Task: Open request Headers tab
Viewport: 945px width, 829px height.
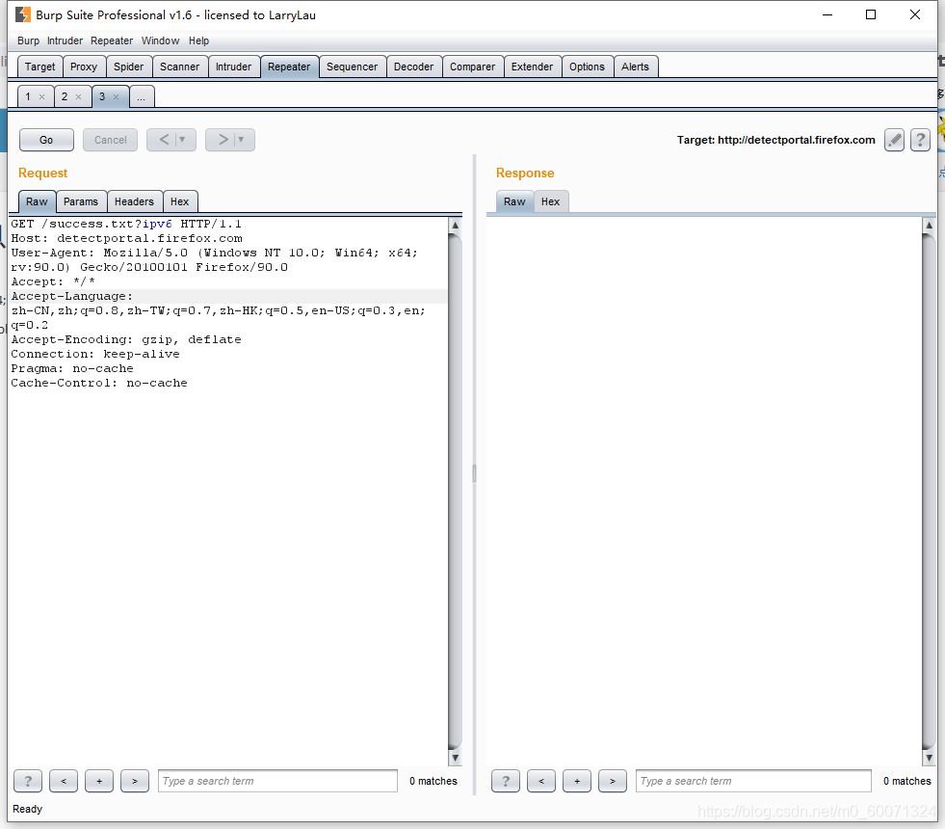Action: click(135, 202)
